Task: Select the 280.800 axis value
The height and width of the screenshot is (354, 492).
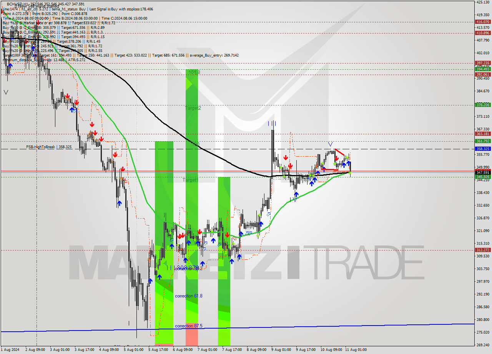Action: click(482, 319)
